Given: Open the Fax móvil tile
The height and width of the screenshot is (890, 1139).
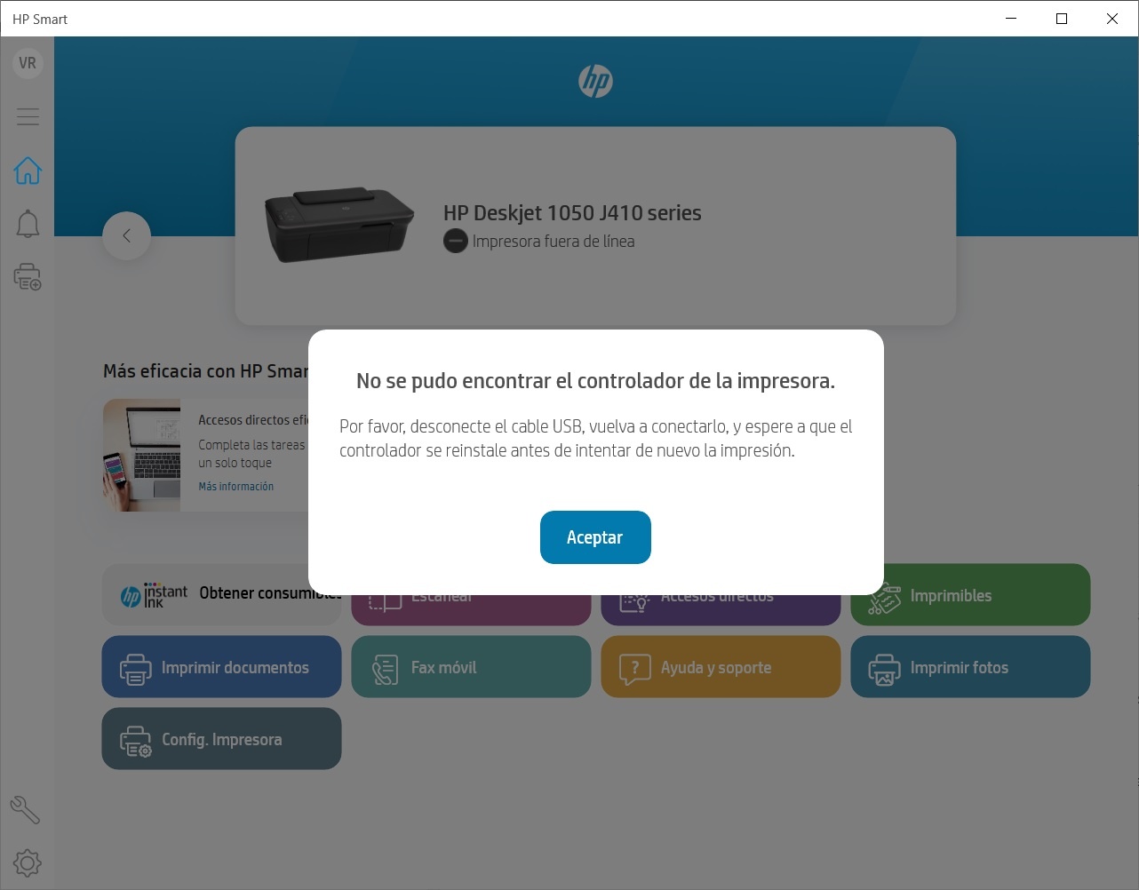Looking at the screenshot, I should (471, 667).
